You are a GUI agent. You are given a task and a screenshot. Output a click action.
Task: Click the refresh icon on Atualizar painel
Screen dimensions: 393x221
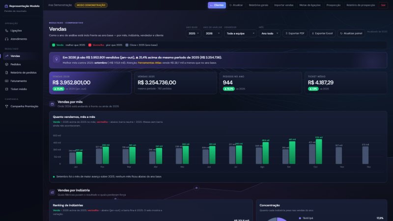point(341,33)
